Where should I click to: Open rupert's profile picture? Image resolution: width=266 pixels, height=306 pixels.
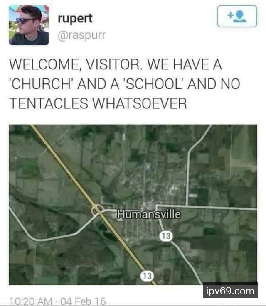point(29,25)
